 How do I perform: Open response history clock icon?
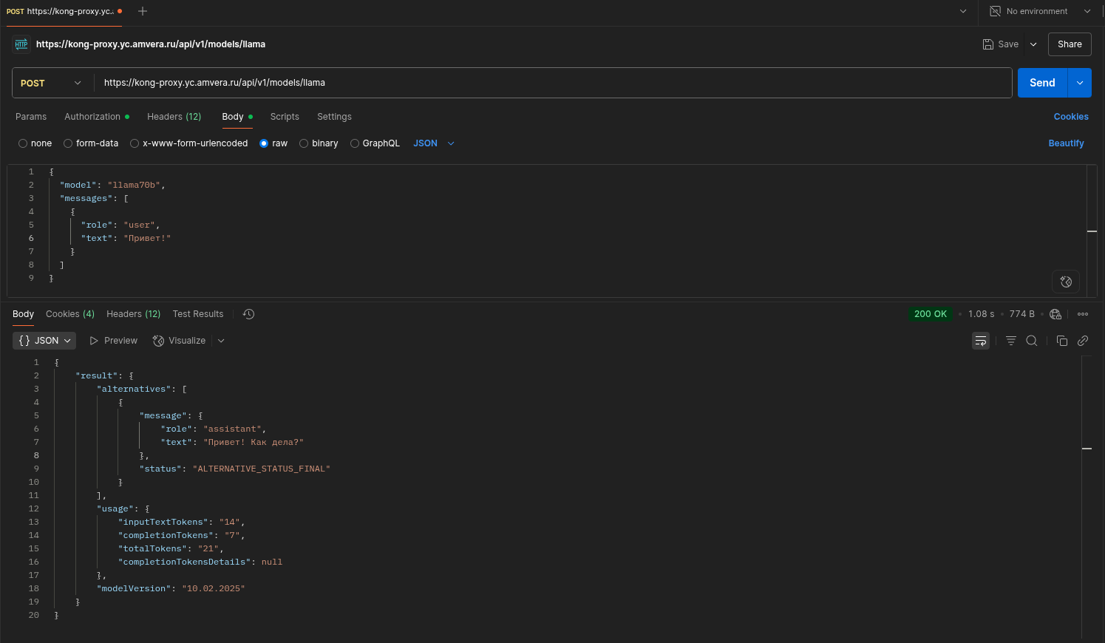point(249,314)
